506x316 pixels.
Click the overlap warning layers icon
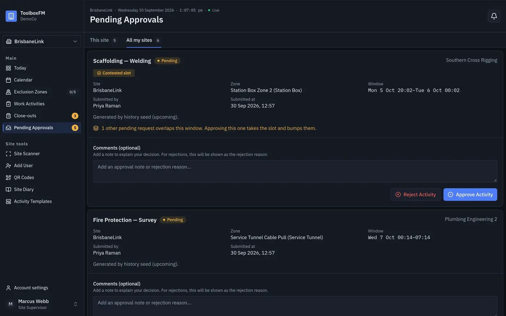(96, 128)
